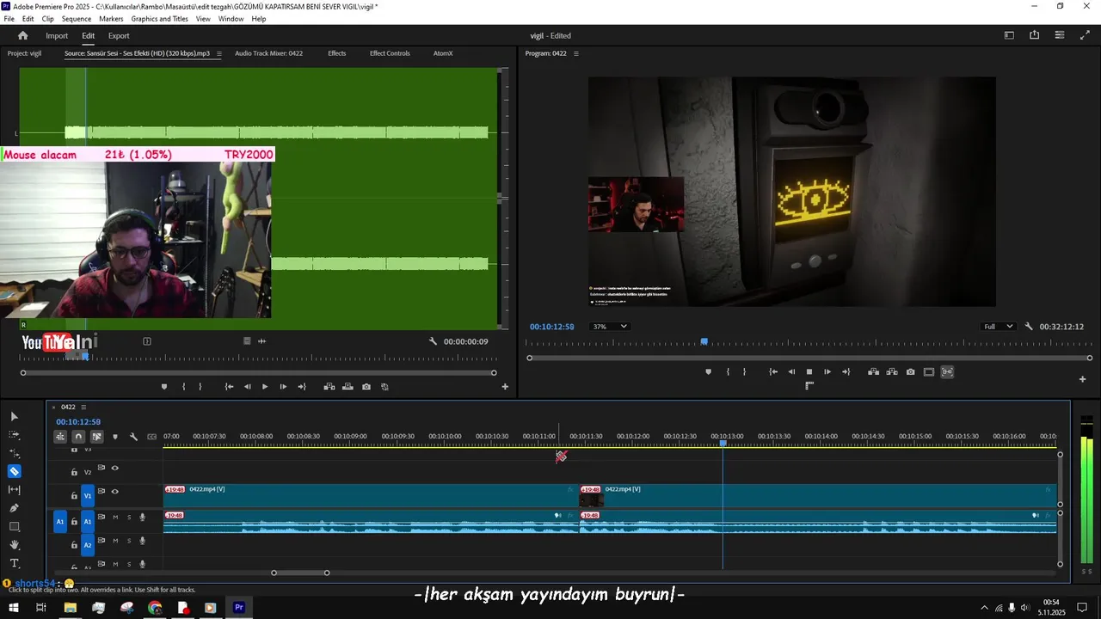1101x619 pixels.
Task: Open playback resolution Full dropdown
Action: [x=999, y=327]
